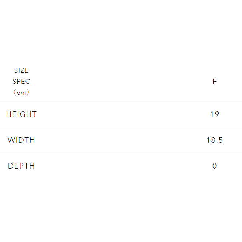Viewport: 242px width, 242px height.
Task: Select the F size column header
Action: [214, 82]
